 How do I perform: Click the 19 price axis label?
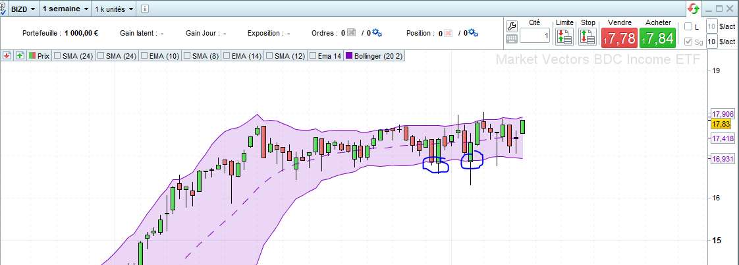pyautogui.click(x=716, y=71)
